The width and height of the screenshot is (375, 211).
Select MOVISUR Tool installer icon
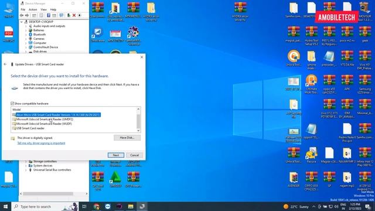[x=365, y=11]
